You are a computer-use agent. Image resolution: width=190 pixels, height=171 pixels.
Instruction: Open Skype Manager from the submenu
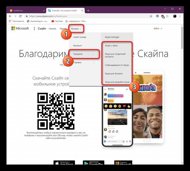(112, 37)
